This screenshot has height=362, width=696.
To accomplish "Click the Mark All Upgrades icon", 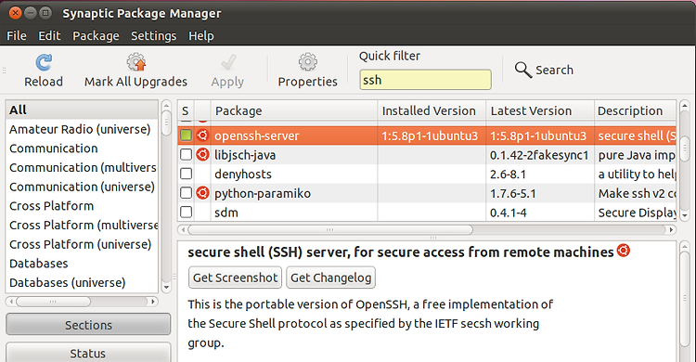I will coord(135,62).
